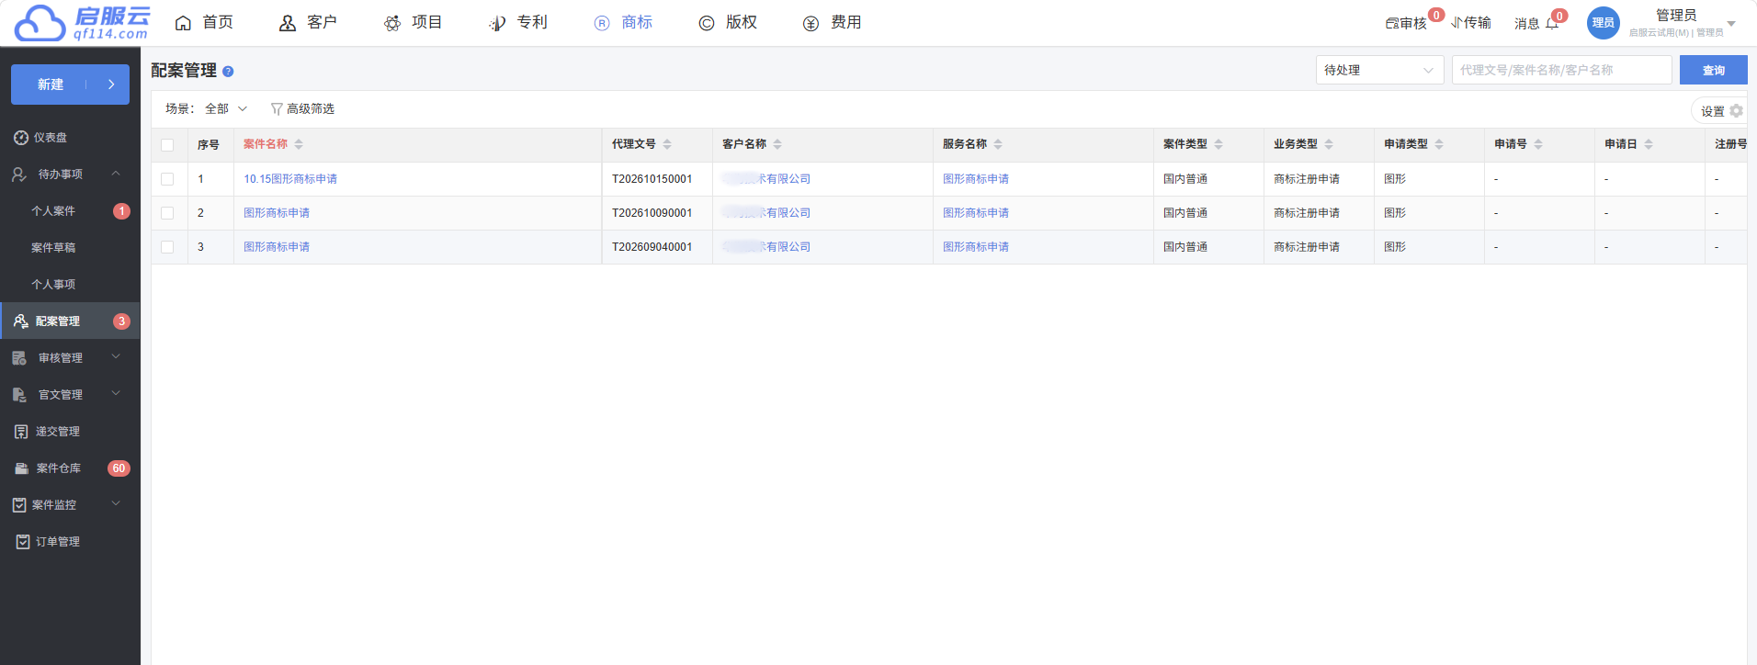Sort by 申请类型 column arrows
The image size is (1757, 665).
coord(1439,144)
